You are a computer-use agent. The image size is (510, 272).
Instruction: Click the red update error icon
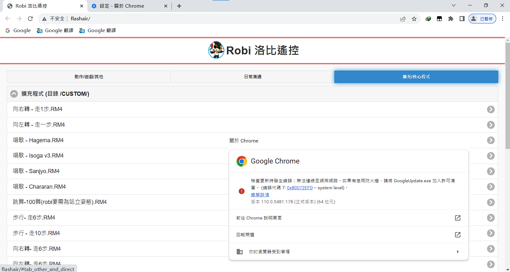pyautogui.click(x=242, y=191)
